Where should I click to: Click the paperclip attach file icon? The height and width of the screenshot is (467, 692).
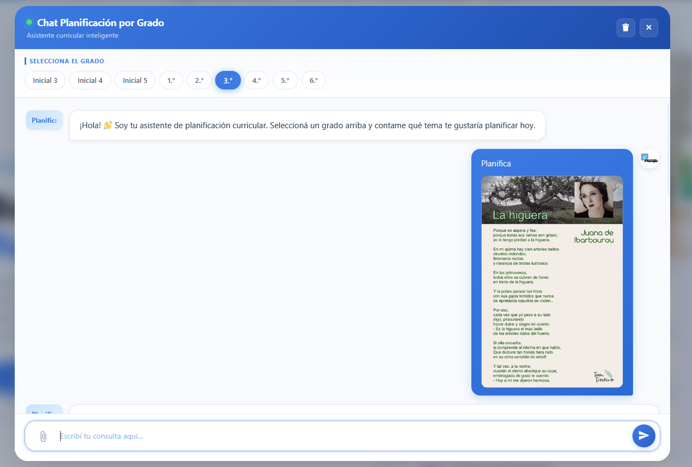coord(43,436)
